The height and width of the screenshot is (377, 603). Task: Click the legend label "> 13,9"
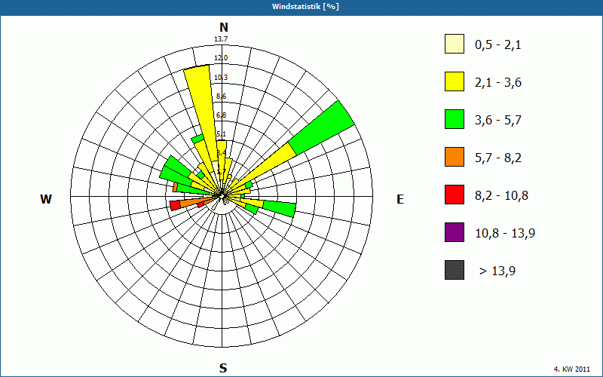point(497,271)
